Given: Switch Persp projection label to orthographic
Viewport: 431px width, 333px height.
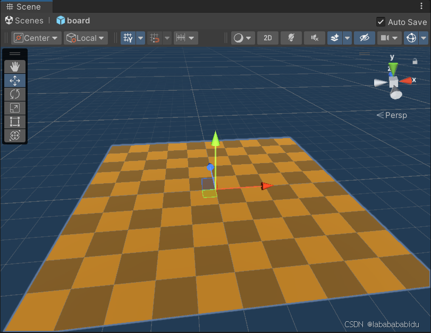Looking at the screenshot, I should [x=392, y=115].
